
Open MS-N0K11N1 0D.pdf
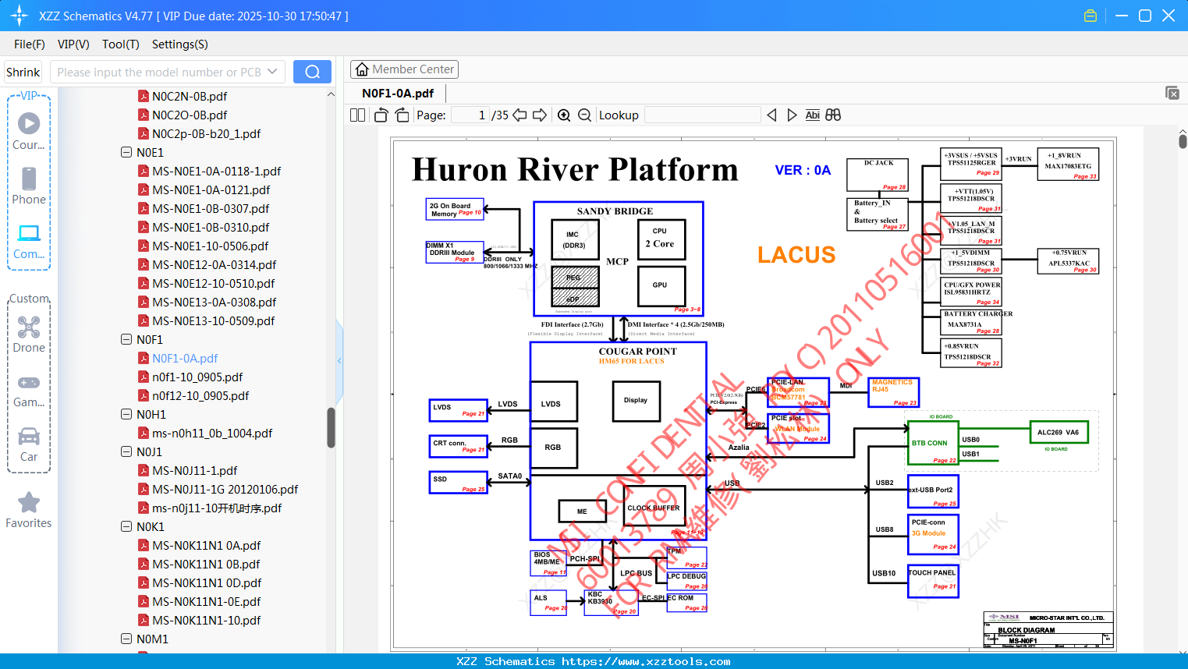coord(207,583)
